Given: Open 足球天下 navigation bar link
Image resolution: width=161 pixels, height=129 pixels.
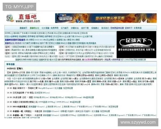Looking at the screenshot, I should 129,28.
